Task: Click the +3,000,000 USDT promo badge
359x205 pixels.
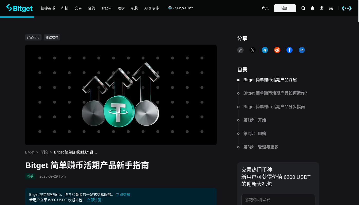Action: (x=180, y=8)
